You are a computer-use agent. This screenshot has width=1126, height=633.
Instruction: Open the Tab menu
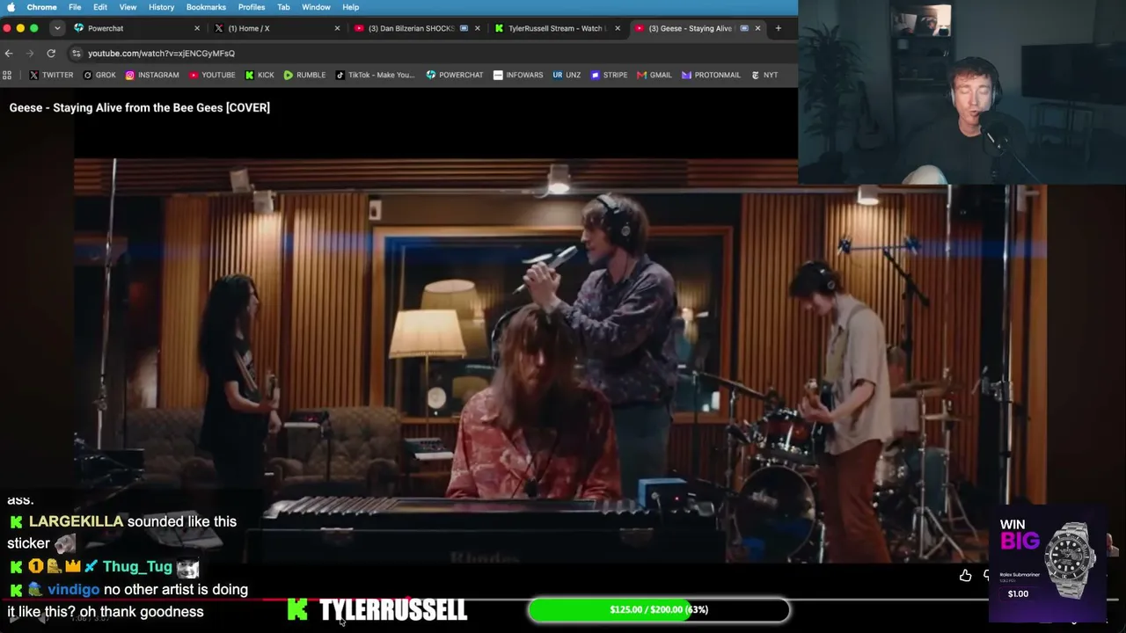283,7
